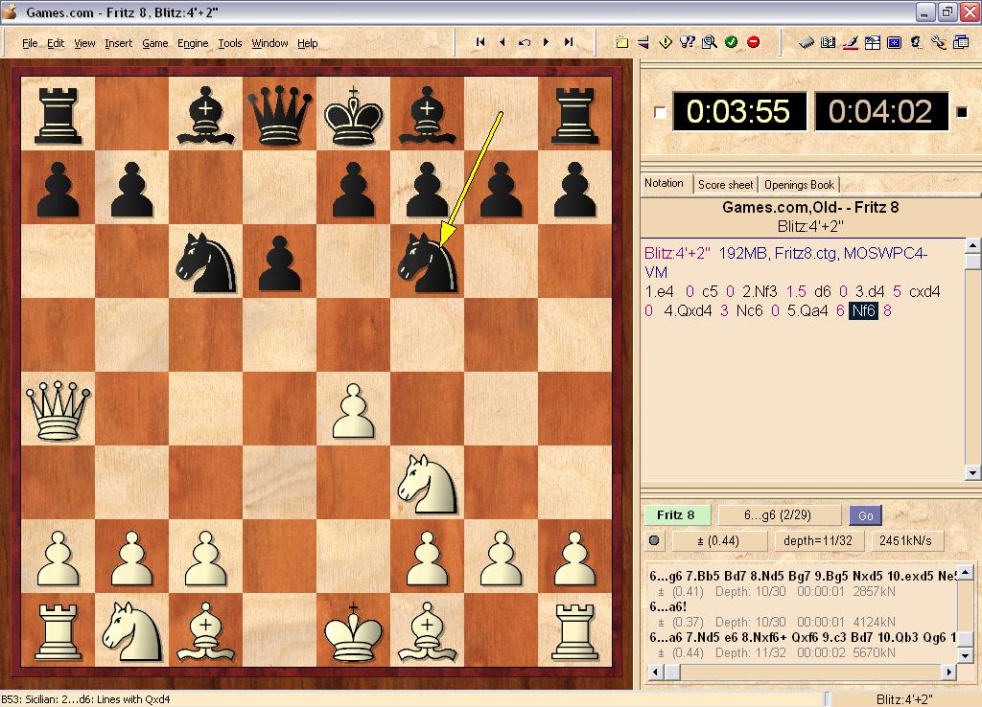The image size is (982, 707).
Task: Switch to the Score sheet tab
Action: coord(725,185)
